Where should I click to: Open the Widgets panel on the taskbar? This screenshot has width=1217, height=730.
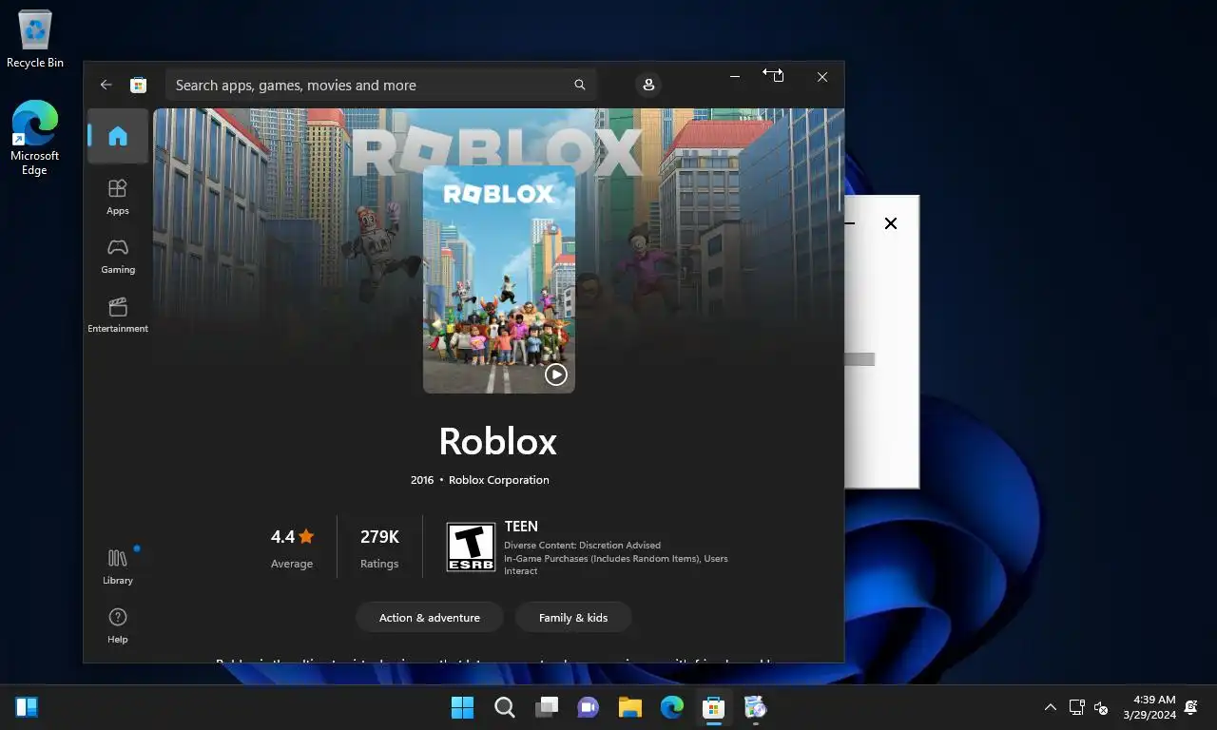click(x=27, y=707)
